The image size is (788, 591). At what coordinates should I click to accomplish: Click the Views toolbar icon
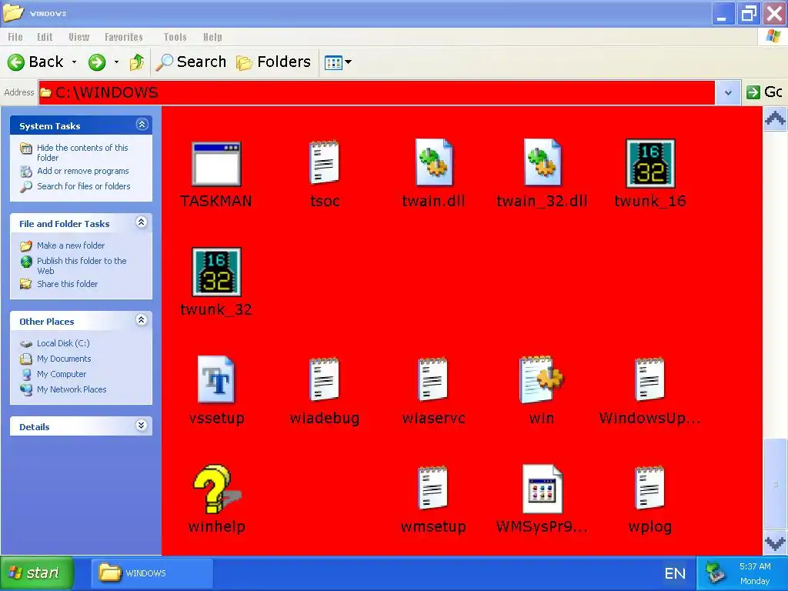click(333, 62)
